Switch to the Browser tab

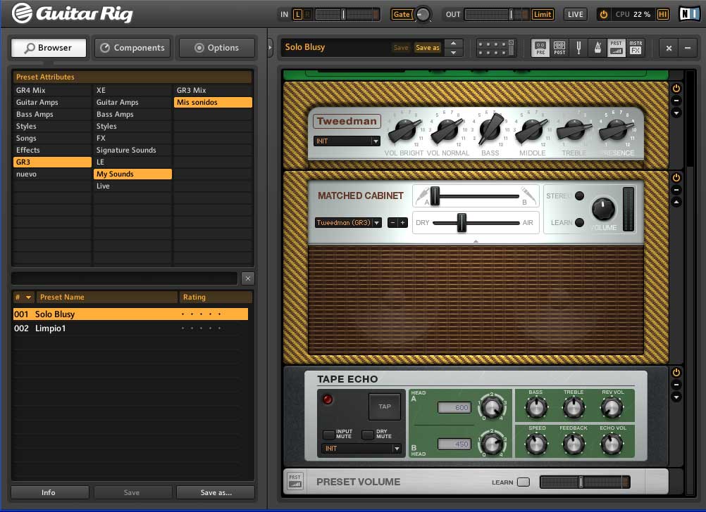tap(49, 48)
